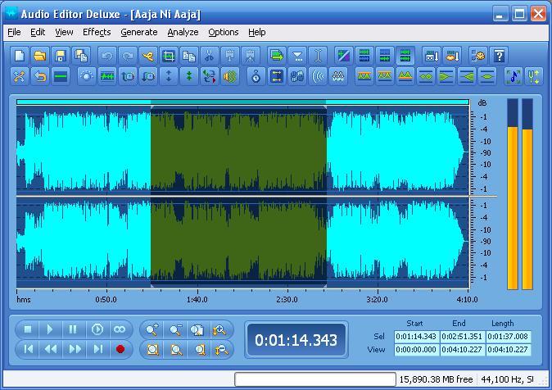
Task: Toggle loop playback with the infinity button
Action: tap(120, 329)
